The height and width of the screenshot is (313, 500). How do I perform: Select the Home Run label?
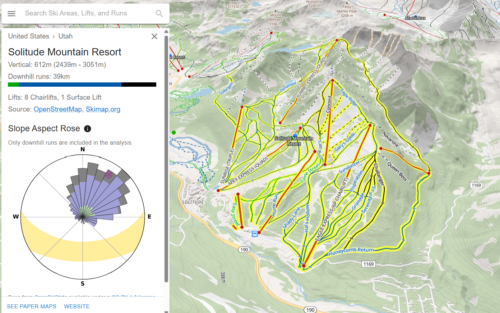[x=275, y=205]
